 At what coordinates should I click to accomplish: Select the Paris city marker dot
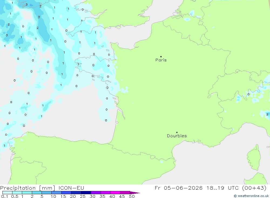(x=161, y=56)
